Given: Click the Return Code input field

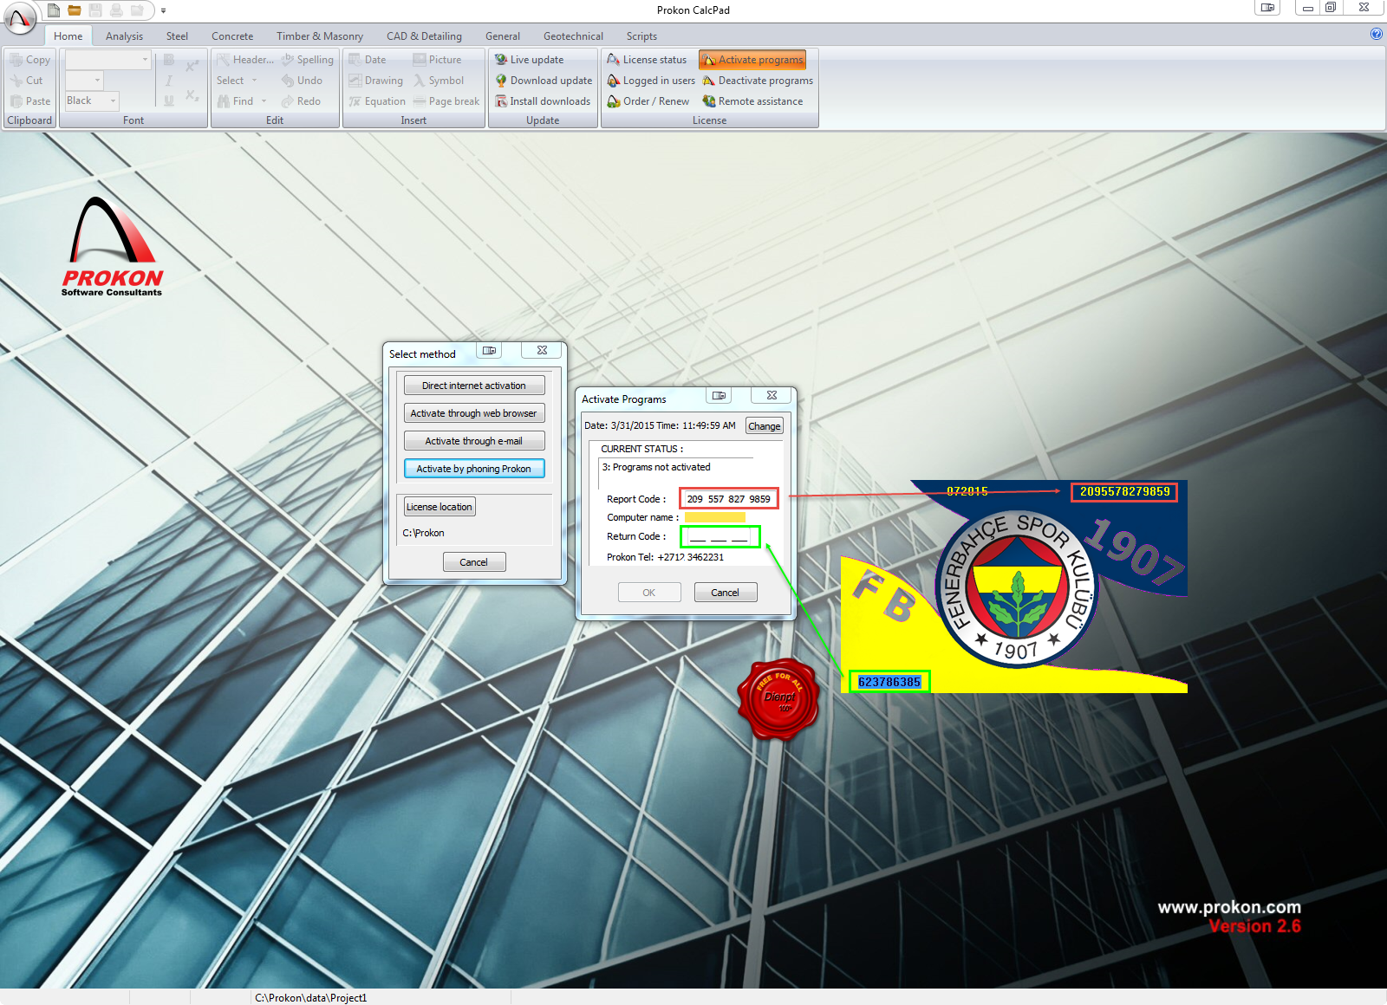Looking at the screenshot, I should (720, 537).
